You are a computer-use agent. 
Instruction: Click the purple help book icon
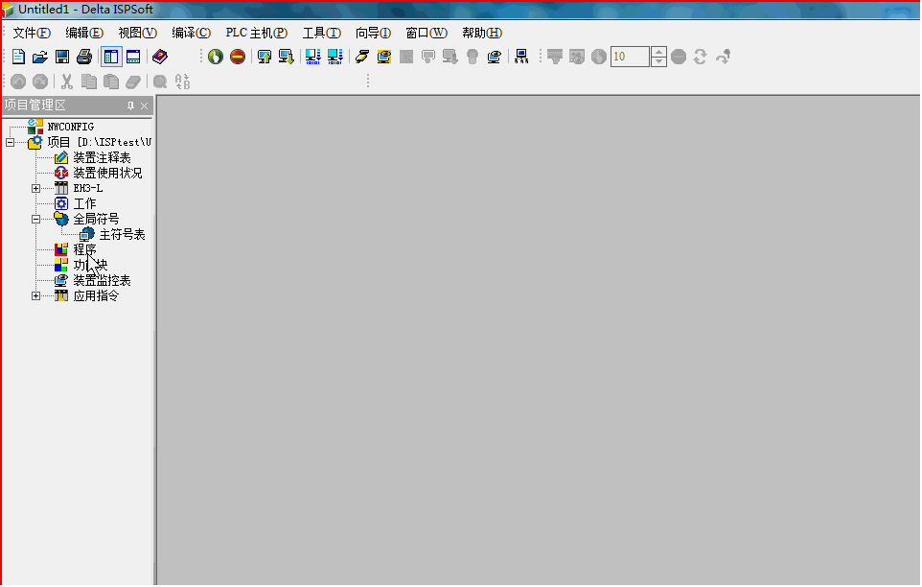pyautogui.click(x=159, y=57)
